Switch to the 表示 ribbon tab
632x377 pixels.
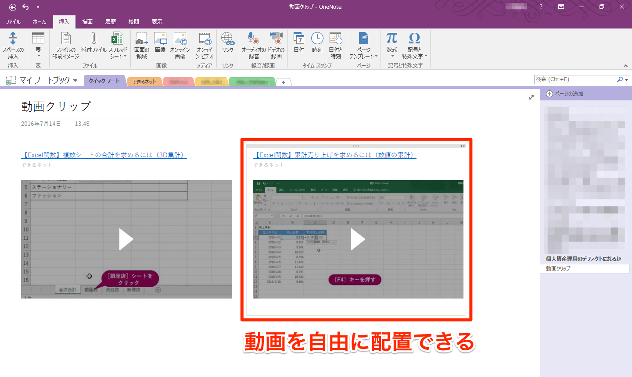(x=157, y=21)
